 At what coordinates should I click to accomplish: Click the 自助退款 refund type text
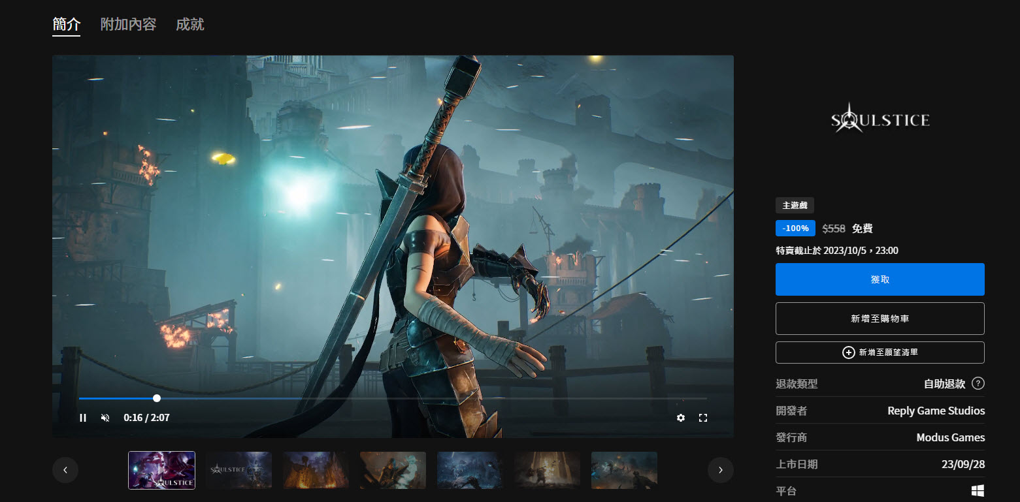944,384
